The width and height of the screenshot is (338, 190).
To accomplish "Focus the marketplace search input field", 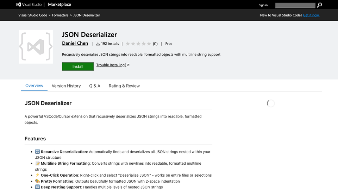I will [295, 5].
